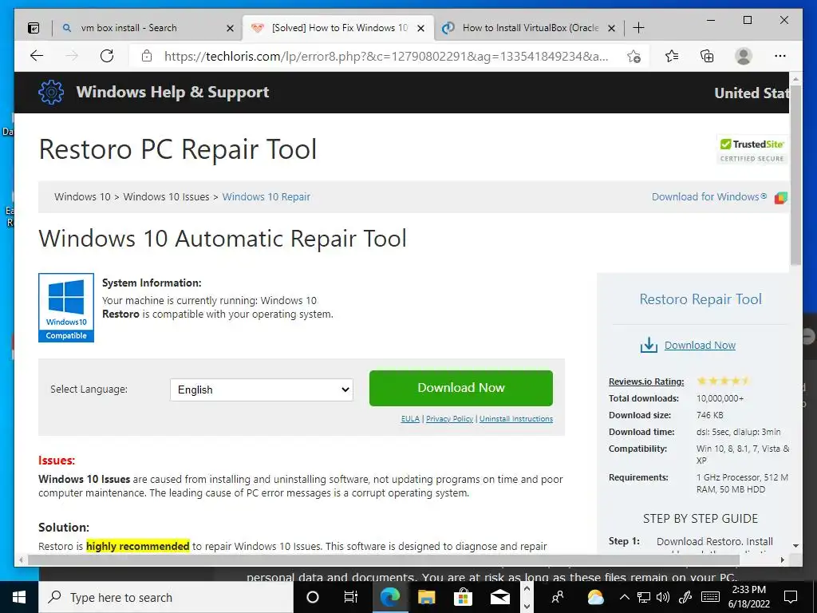
Task: Open the notification center
Action: click(791, 597)
